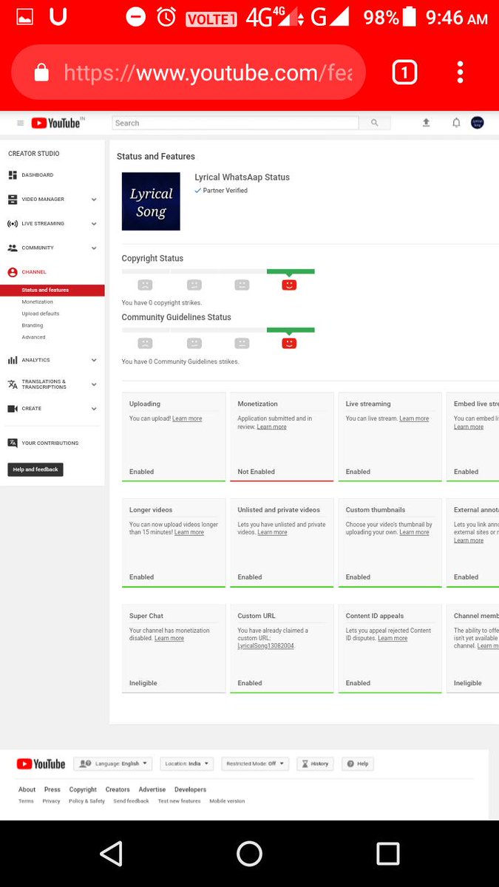Click the Mobile version footer link
The image size is (499, 887).
click(227, 801)
